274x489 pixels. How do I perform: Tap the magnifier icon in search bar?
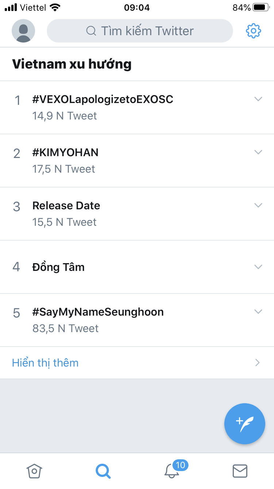point(91,31)
